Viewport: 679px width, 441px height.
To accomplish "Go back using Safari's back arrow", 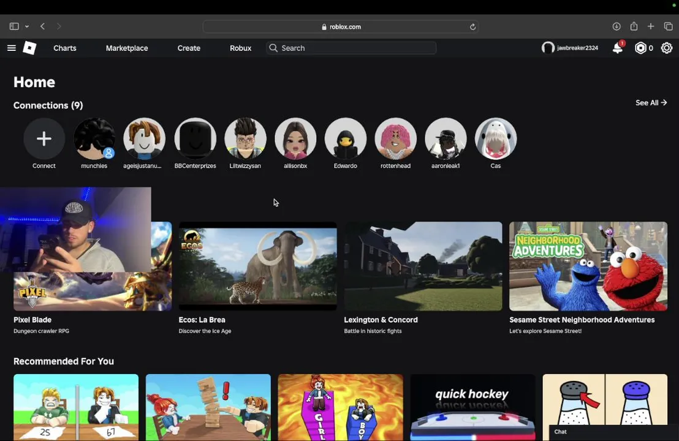I will click(x=42, y=26).
